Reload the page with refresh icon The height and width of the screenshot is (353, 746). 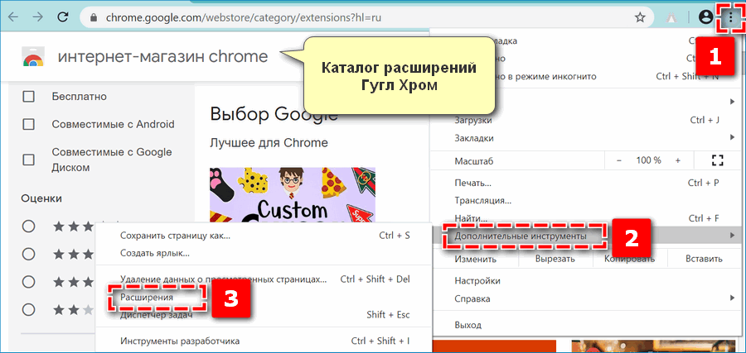click(63, 17)
